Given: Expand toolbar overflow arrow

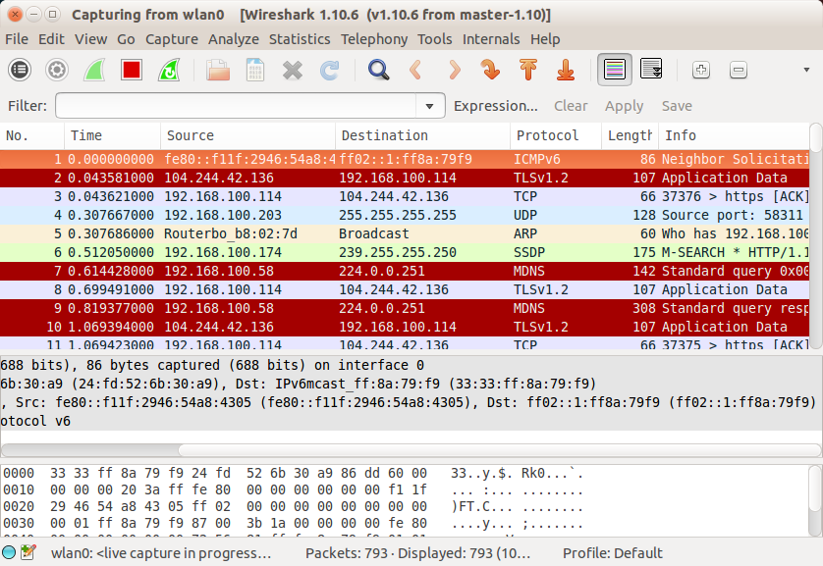Looking at the screenshot, I should [806, 70].
